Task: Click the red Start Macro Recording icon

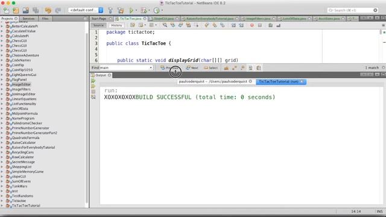Action: pos(252,25)
